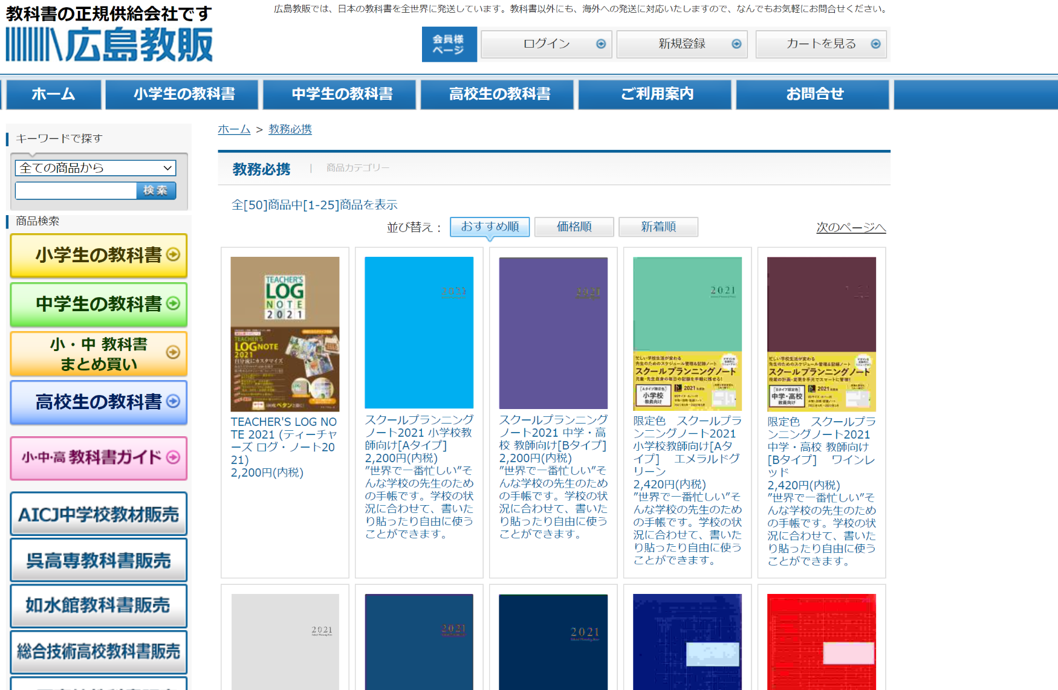Screen dimensions: 1058x690
Task: Open the wine red planner thumbnail
Action: [x=822, y=334]
